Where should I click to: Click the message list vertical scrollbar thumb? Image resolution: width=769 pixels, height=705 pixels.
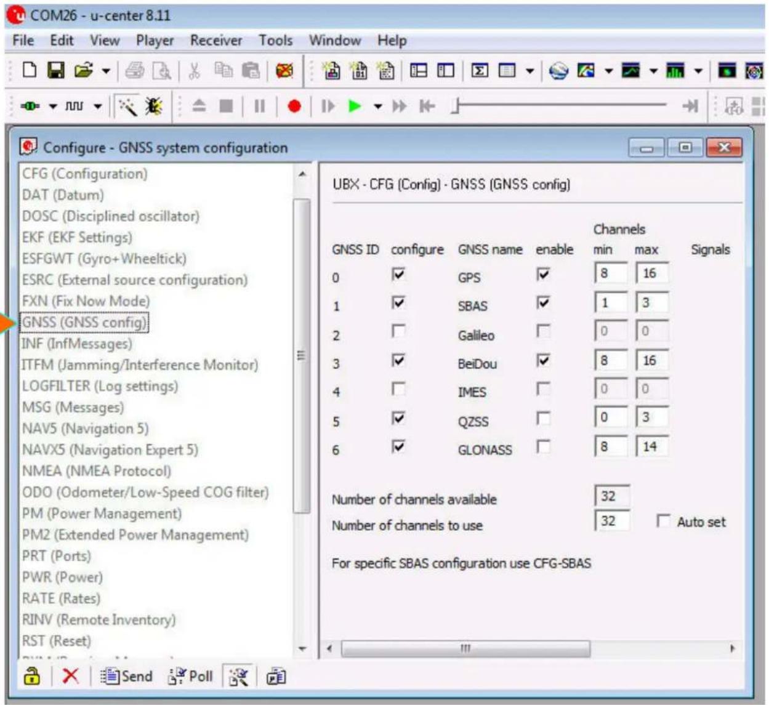tap(302, 355)
